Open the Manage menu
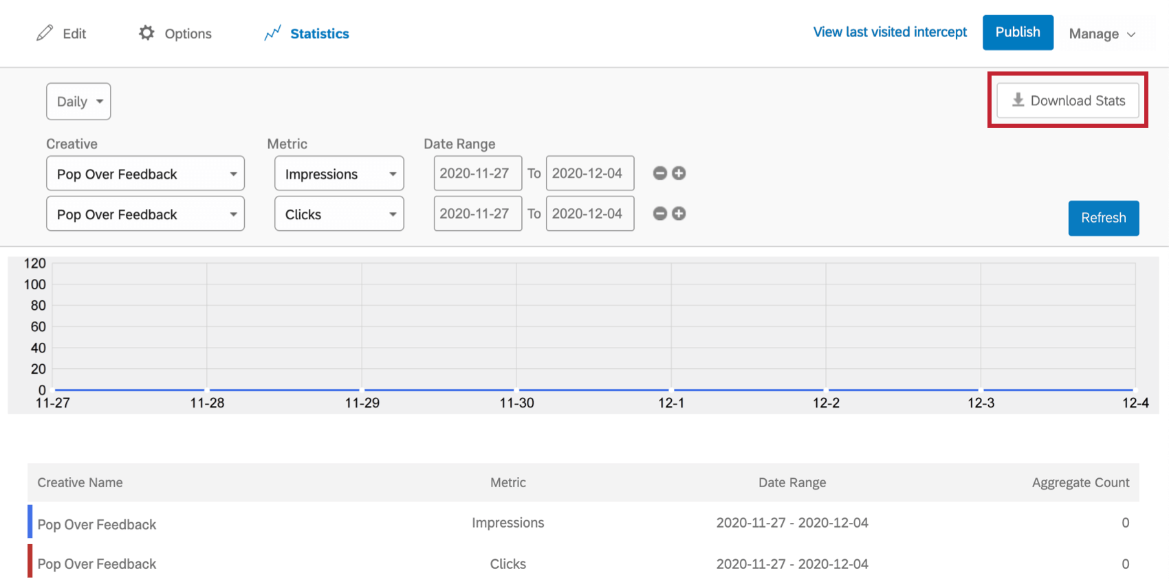The height and width of the screenshot is (584, 1169). click(1102, 34)
